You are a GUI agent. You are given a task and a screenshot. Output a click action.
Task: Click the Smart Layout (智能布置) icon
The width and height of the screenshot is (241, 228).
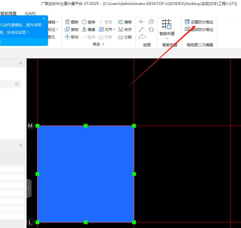coord(167,24)
